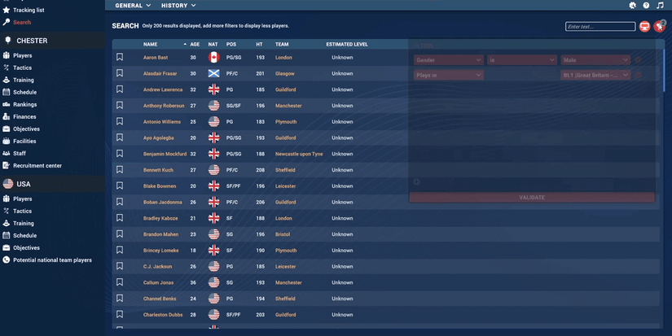Bookmark Bennett Kuch for tracking
672x336 pixels.
click(x=120, y=169)
